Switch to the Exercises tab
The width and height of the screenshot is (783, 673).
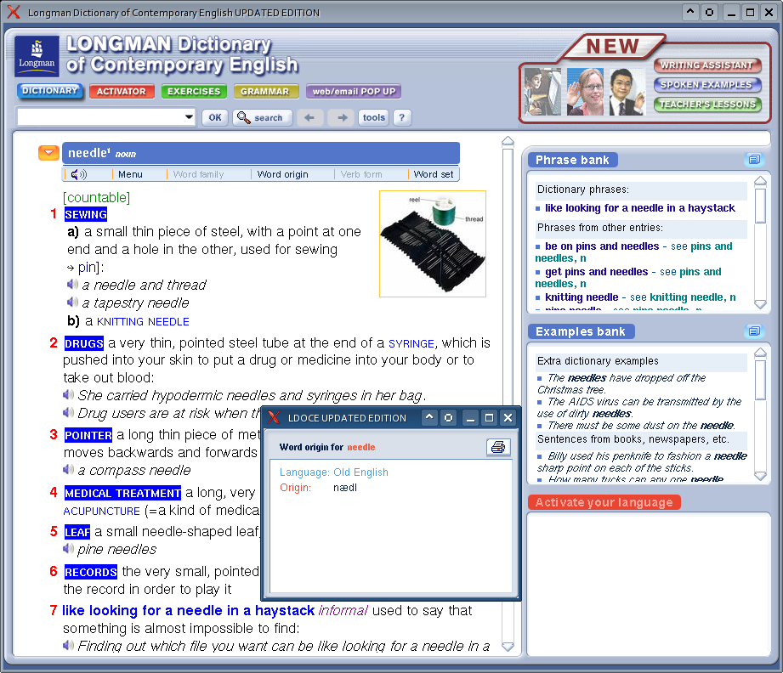194,92
